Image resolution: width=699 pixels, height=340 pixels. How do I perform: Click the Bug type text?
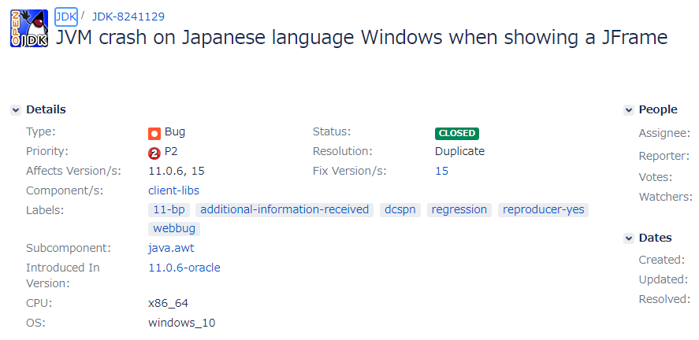click(175, 131)
